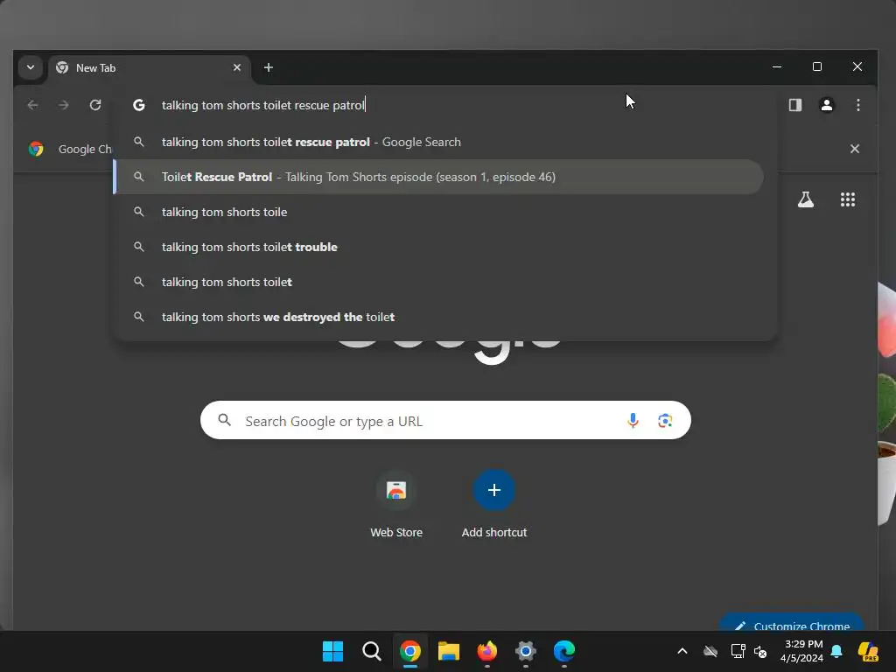Image resolution: width=896 pixels, height=672 pixels.
Task: Open Settings gear in taskbar
Action: tap(526, 651)
